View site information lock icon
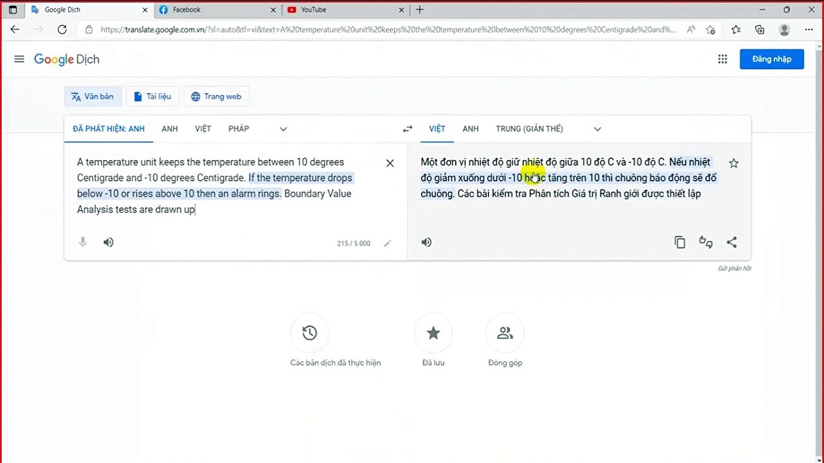824x463 pixels. coord(89,30)
